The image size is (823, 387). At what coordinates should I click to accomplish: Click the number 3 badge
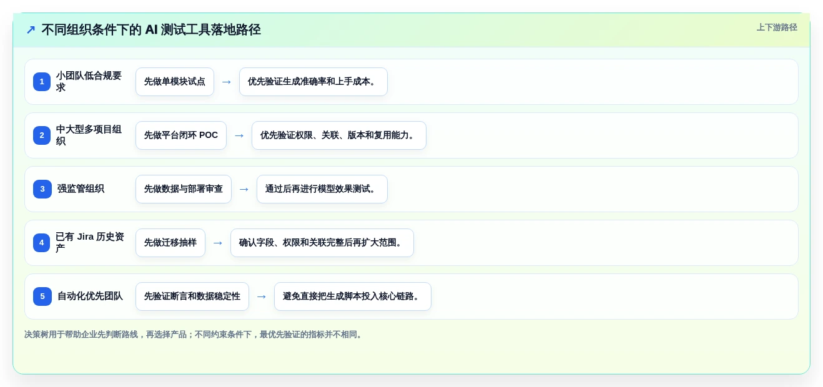pos(42,189)
